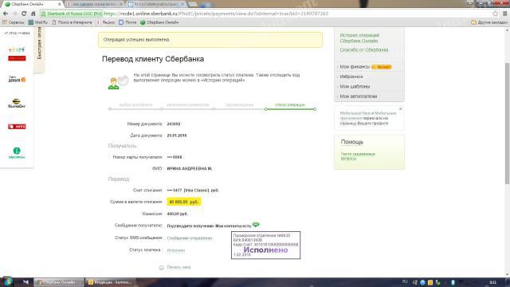Viewport: 510px width, 287px height.
Task: Click the green message bubble icon
Action: point(256,225)
